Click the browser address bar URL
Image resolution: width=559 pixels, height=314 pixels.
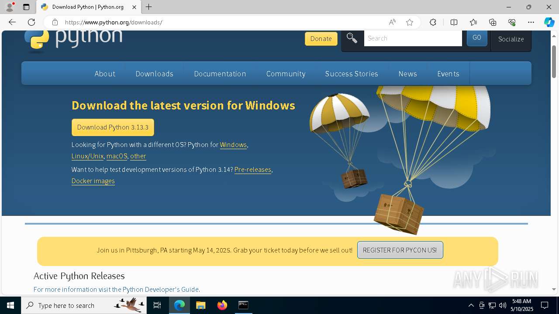click(x=114, y=22)
